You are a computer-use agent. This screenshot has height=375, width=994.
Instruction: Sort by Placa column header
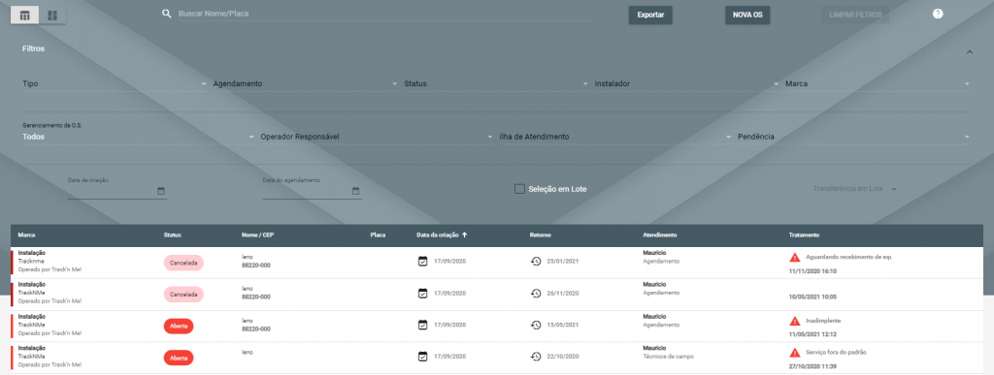click(x=378, y=234)
